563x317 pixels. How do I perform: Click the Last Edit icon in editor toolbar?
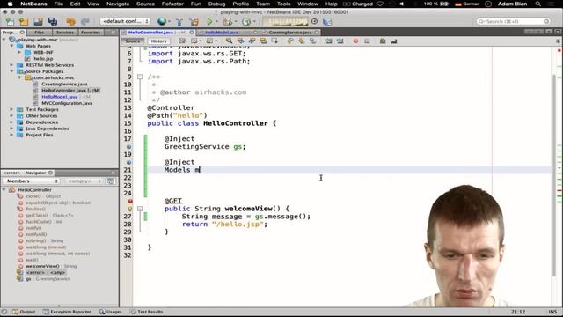[x=182, y=41]
